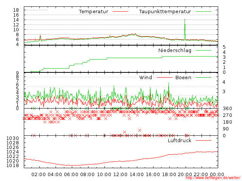Screen dimensions: 242x181
Task: Select the red Luftdruck legend line
Action: tap(203, 140)
